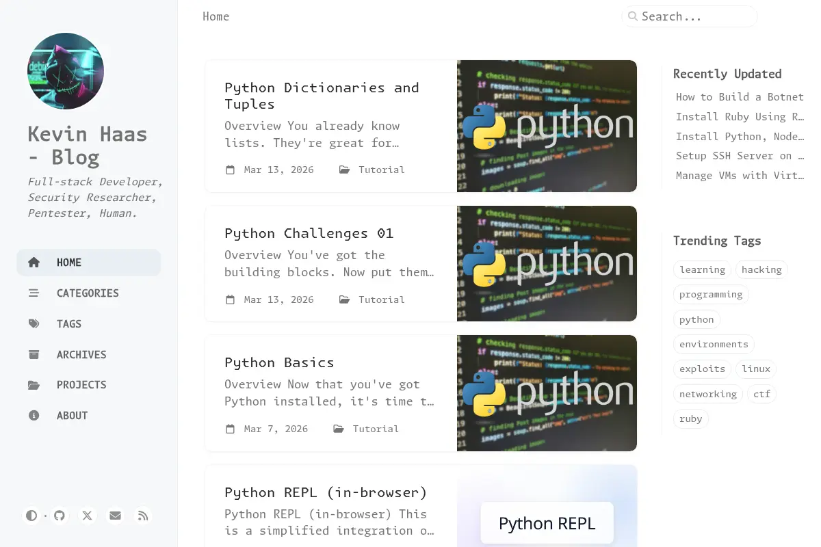The width and height of the screenshot is (821, 547).
Task: Toggle dark mode with the half-circle icon
Action: click(31, 516)
